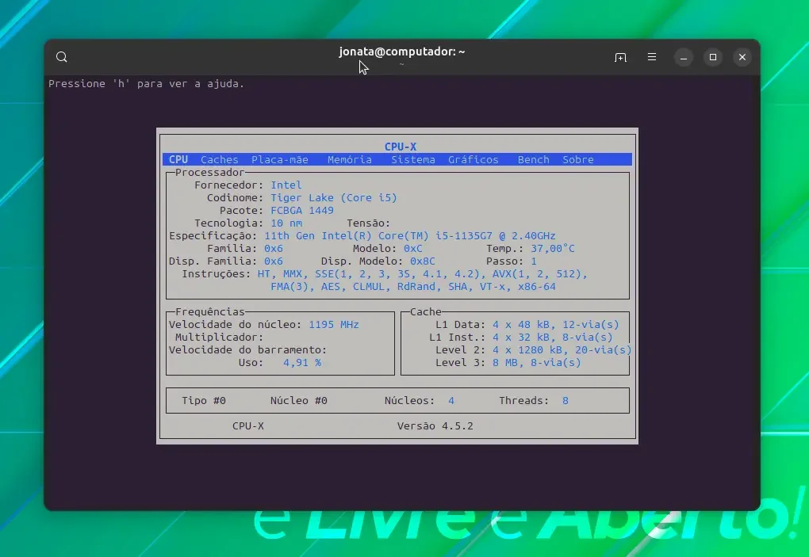Click the core speed value 1195 MHz

pyautogui.click(x=334, y=325)
